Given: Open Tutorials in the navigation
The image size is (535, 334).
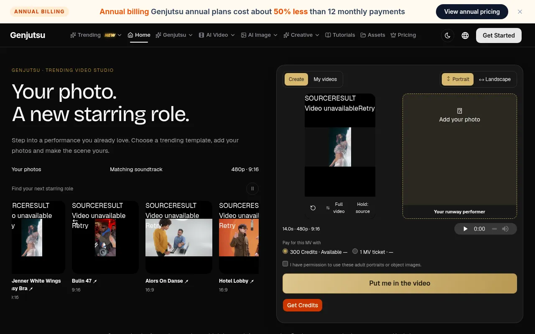Looking at the screenshot, I should pyautogui.click(x=340, y=35).
